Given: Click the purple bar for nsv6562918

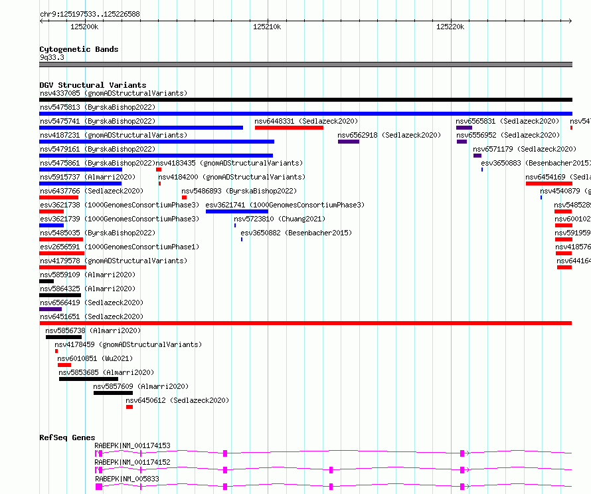Looking at the screenshot, I should coord(349,142).
